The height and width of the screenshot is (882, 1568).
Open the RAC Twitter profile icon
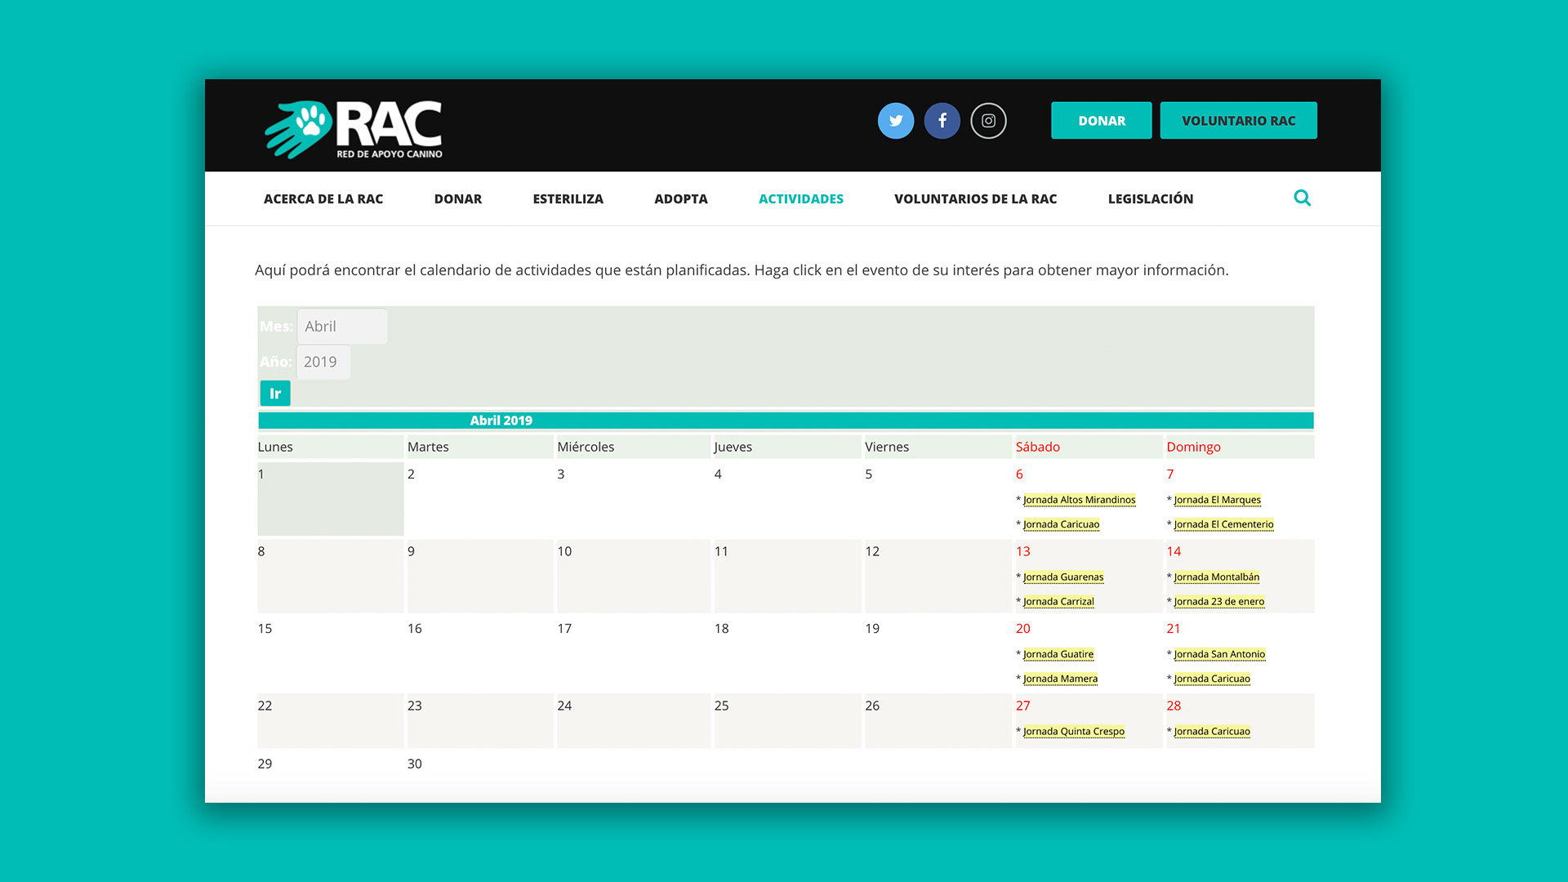coord(896,121)
